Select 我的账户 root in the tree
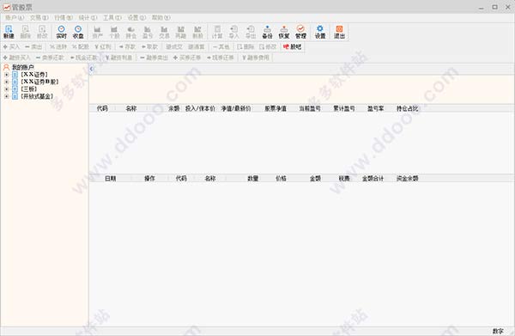The height and width of the screenshot is (336, 515). [x=22, y=67]
